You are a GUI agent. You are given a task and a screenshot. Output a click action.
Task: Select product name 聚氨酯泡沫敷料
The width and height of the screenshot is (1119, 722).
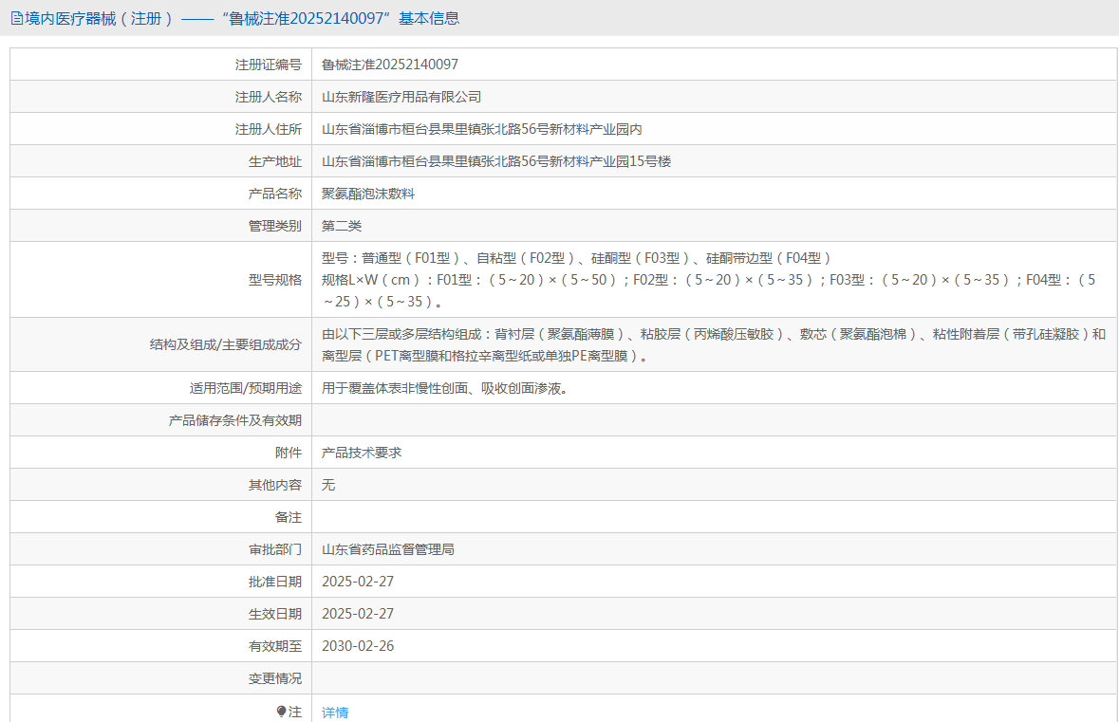pyautogui.click(x=367, y=194)
